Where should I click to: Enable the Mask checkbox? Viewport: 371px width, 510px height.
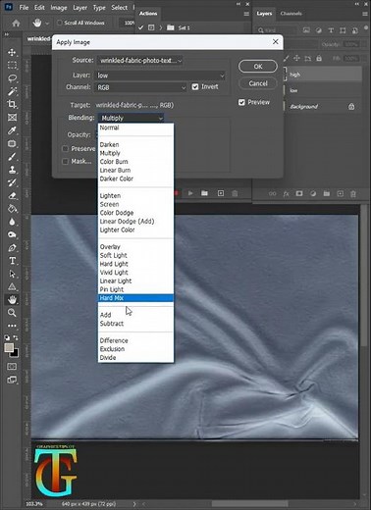pyautogui.click(x=65, y=161)
